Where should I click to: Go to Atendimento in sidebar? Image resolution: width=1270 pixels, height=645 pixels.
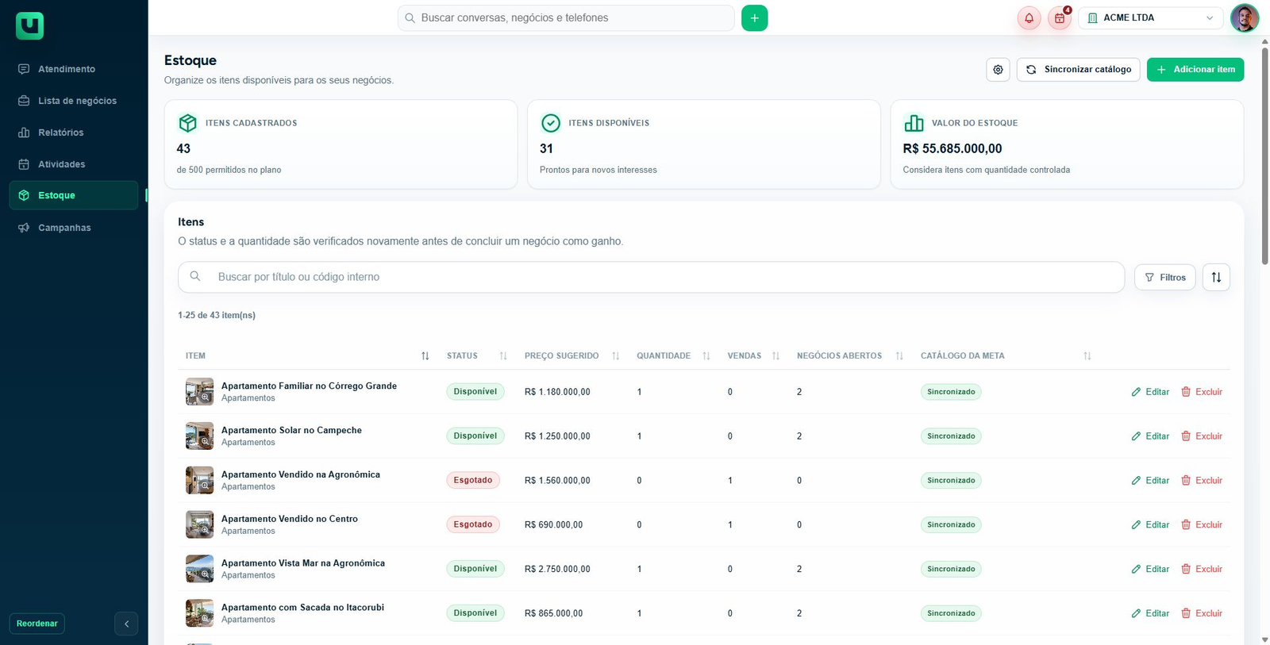click(74, 69)
